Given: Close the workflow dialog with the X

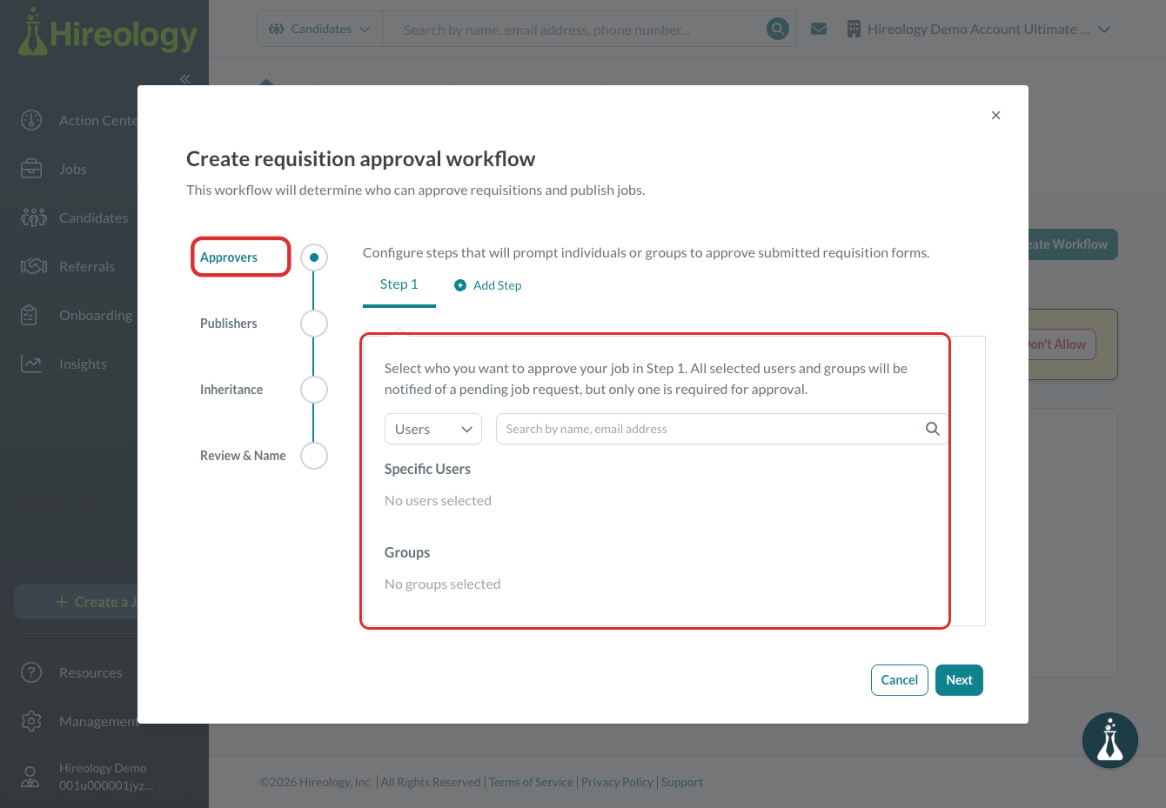Looking at the screenshot, I should 995,115.
